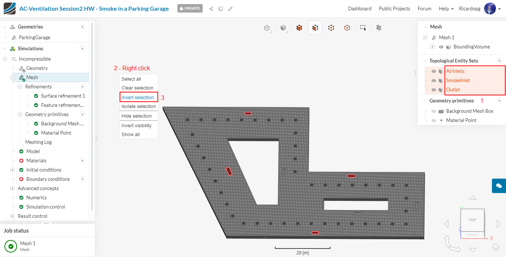This screenshot has width=506, height=257.
Task: Collapse the Incompressible simulation node
Action: (5, 59)
